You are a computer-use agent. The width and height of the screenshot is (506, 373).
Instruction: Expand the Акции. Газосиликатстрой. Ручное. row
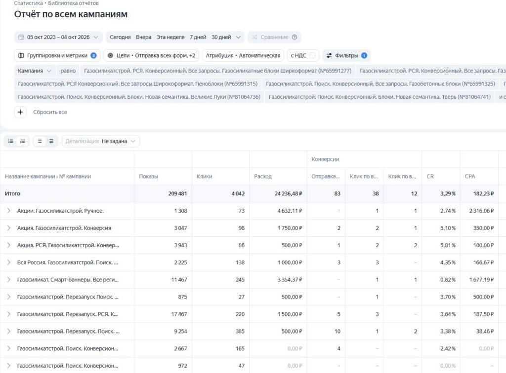[x=9, y=211]
